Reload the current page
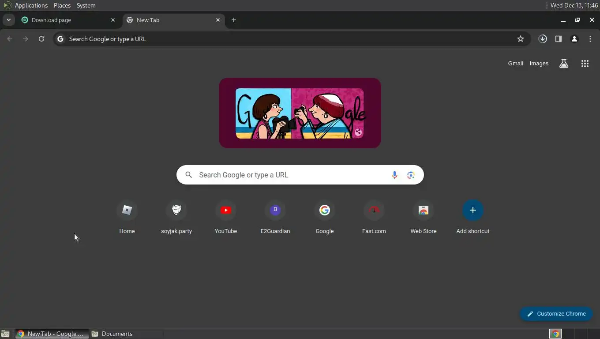The height and width of the screenshot is (339, 600). point(41,39)
